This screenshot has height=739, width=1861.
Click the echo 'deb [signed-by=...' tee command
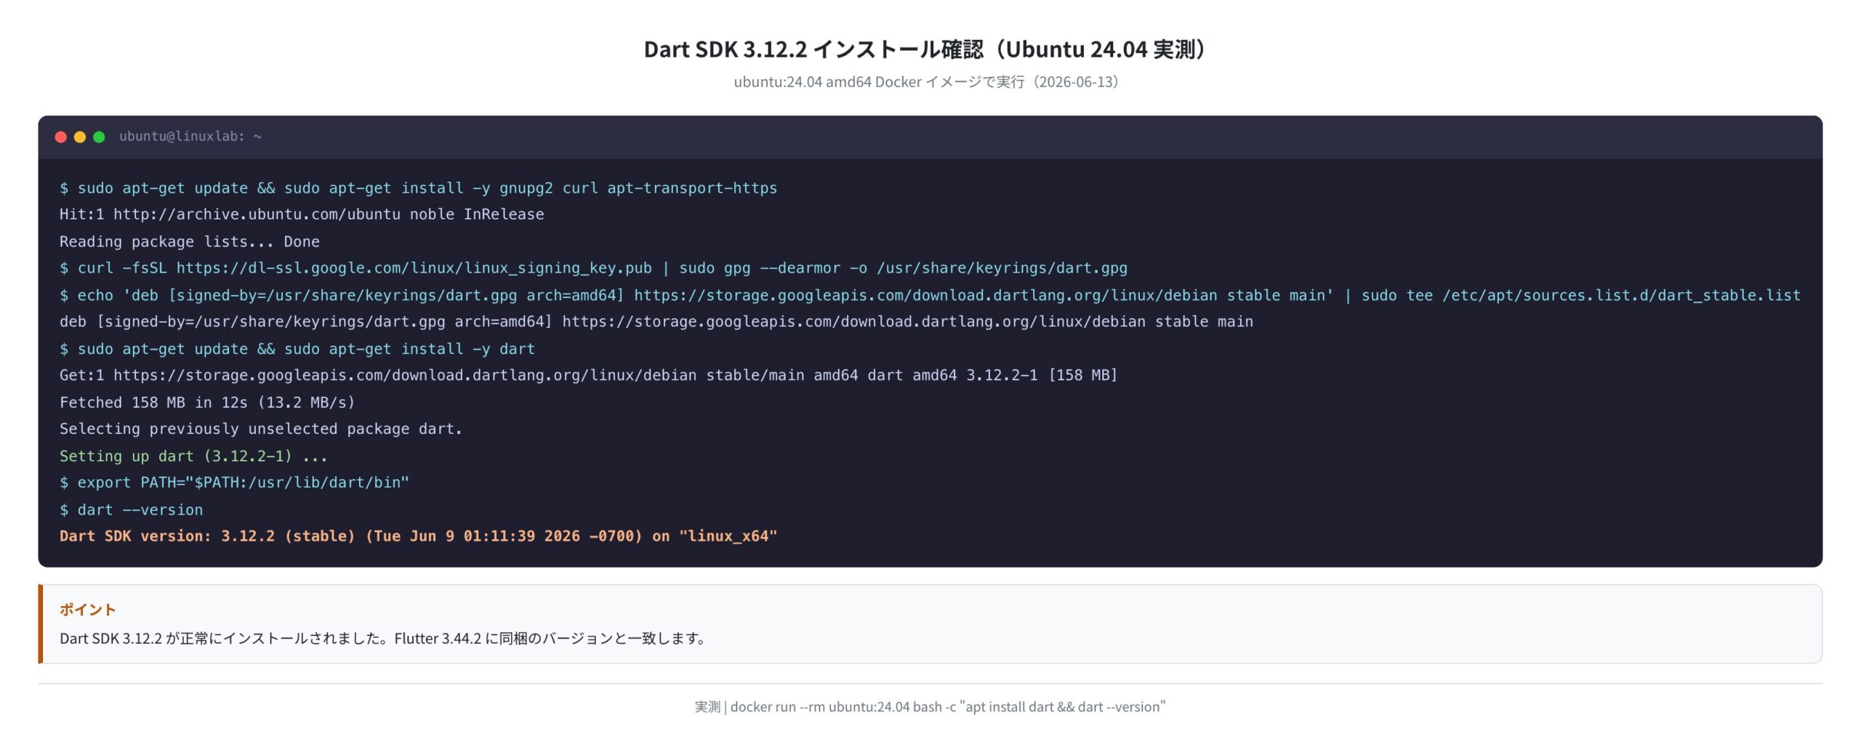930,295
